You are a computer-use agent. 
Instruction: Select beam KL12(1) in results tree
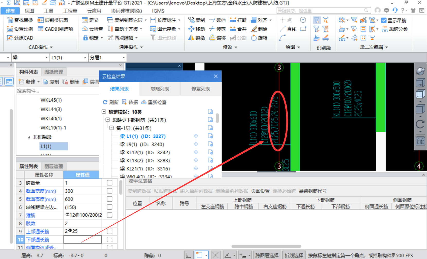click(145, 152)
